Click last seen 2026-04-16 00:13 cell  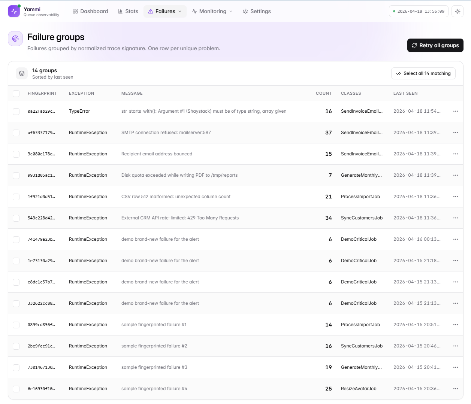tap(417, 239)
